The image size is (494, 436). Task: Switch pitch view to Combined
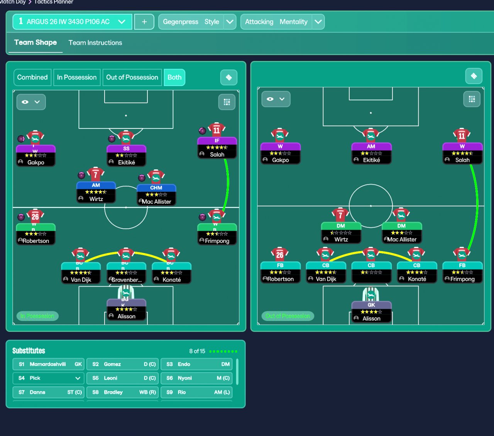pos(32,77)
